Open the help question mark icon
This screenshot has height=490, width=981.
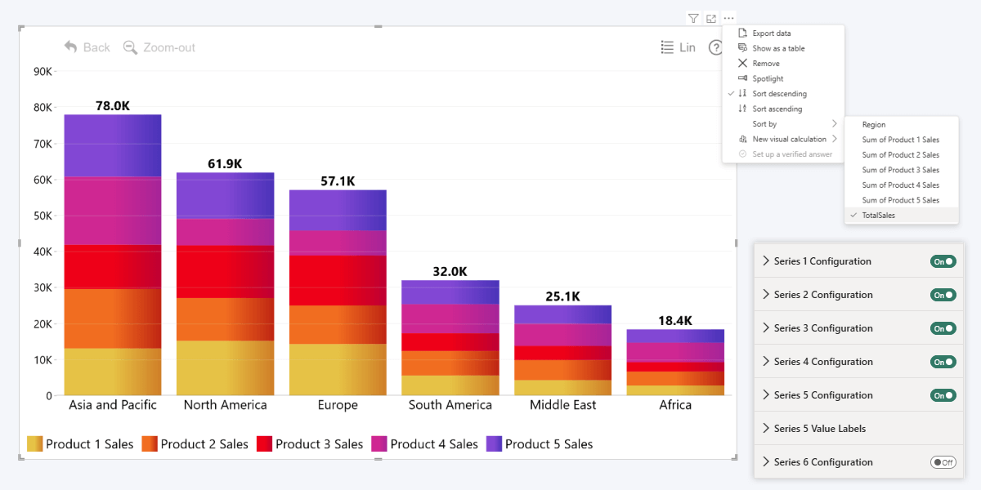(x=716, y=47)
